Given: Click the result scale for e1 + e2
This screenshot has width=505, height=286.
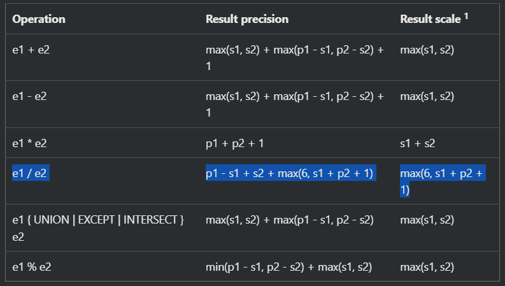Looking at the screenshot, I should (427, 50).
